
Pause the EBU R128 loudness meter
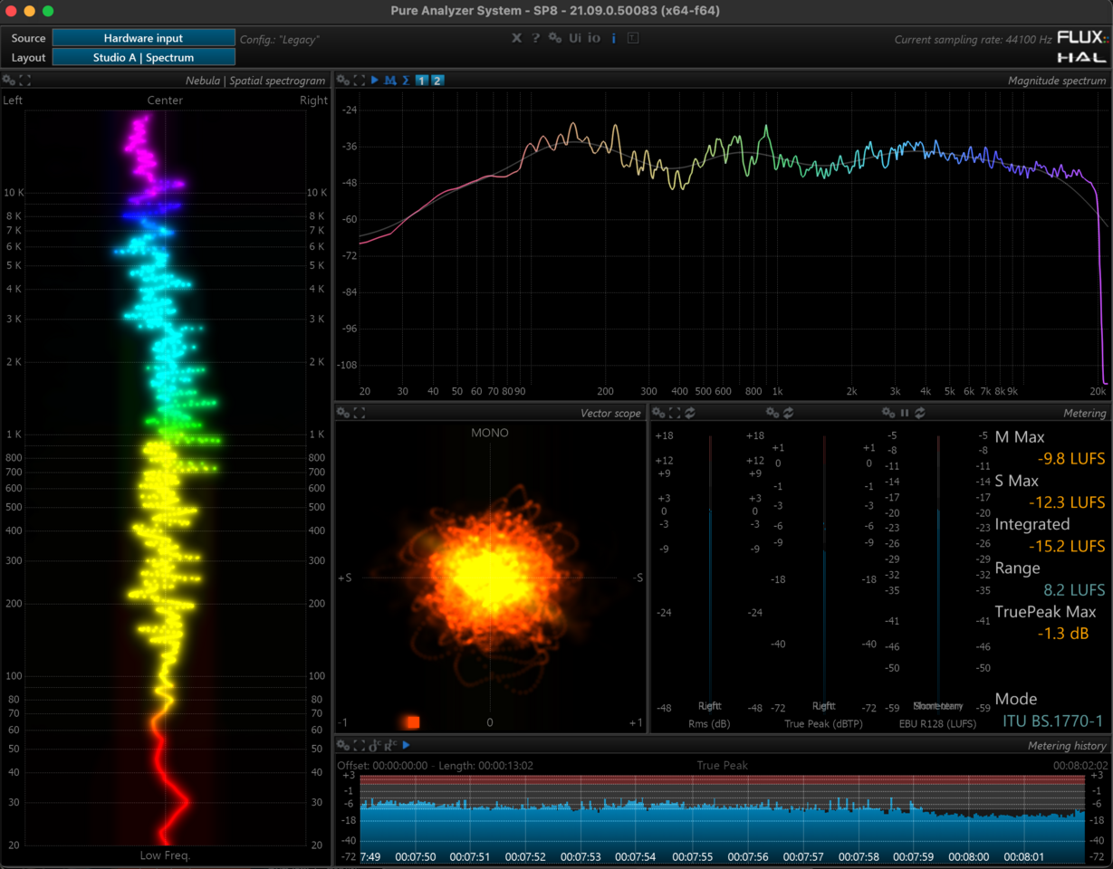click(x=905, y=413)
